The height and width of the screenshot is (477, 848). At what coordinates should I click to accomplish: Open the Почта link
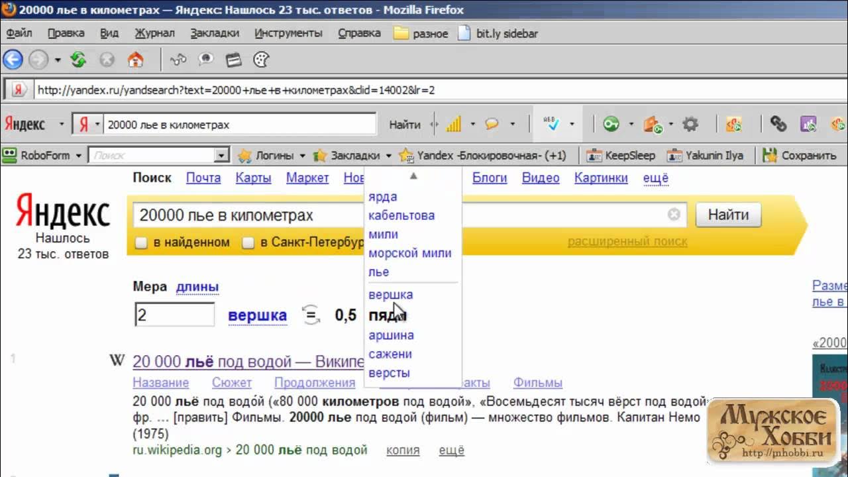click(203, 178)
